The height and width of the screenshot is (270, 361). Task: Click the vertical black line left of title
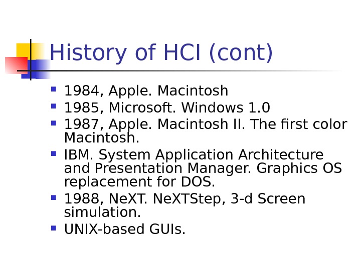pos(31,59)
